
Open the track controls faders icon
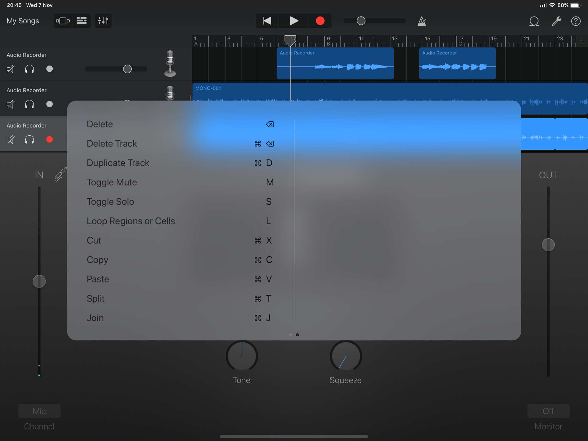coord(103,21)
